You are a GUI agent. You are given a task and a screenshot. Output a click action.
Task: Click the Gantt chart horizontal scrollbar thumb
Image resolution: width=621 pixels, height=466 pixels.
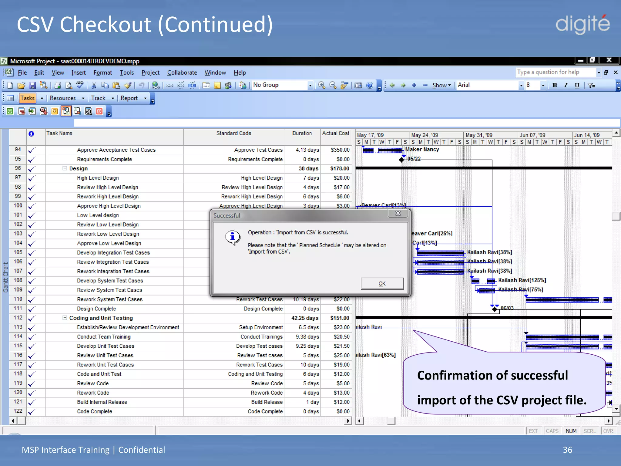click(x=391, y=421)
